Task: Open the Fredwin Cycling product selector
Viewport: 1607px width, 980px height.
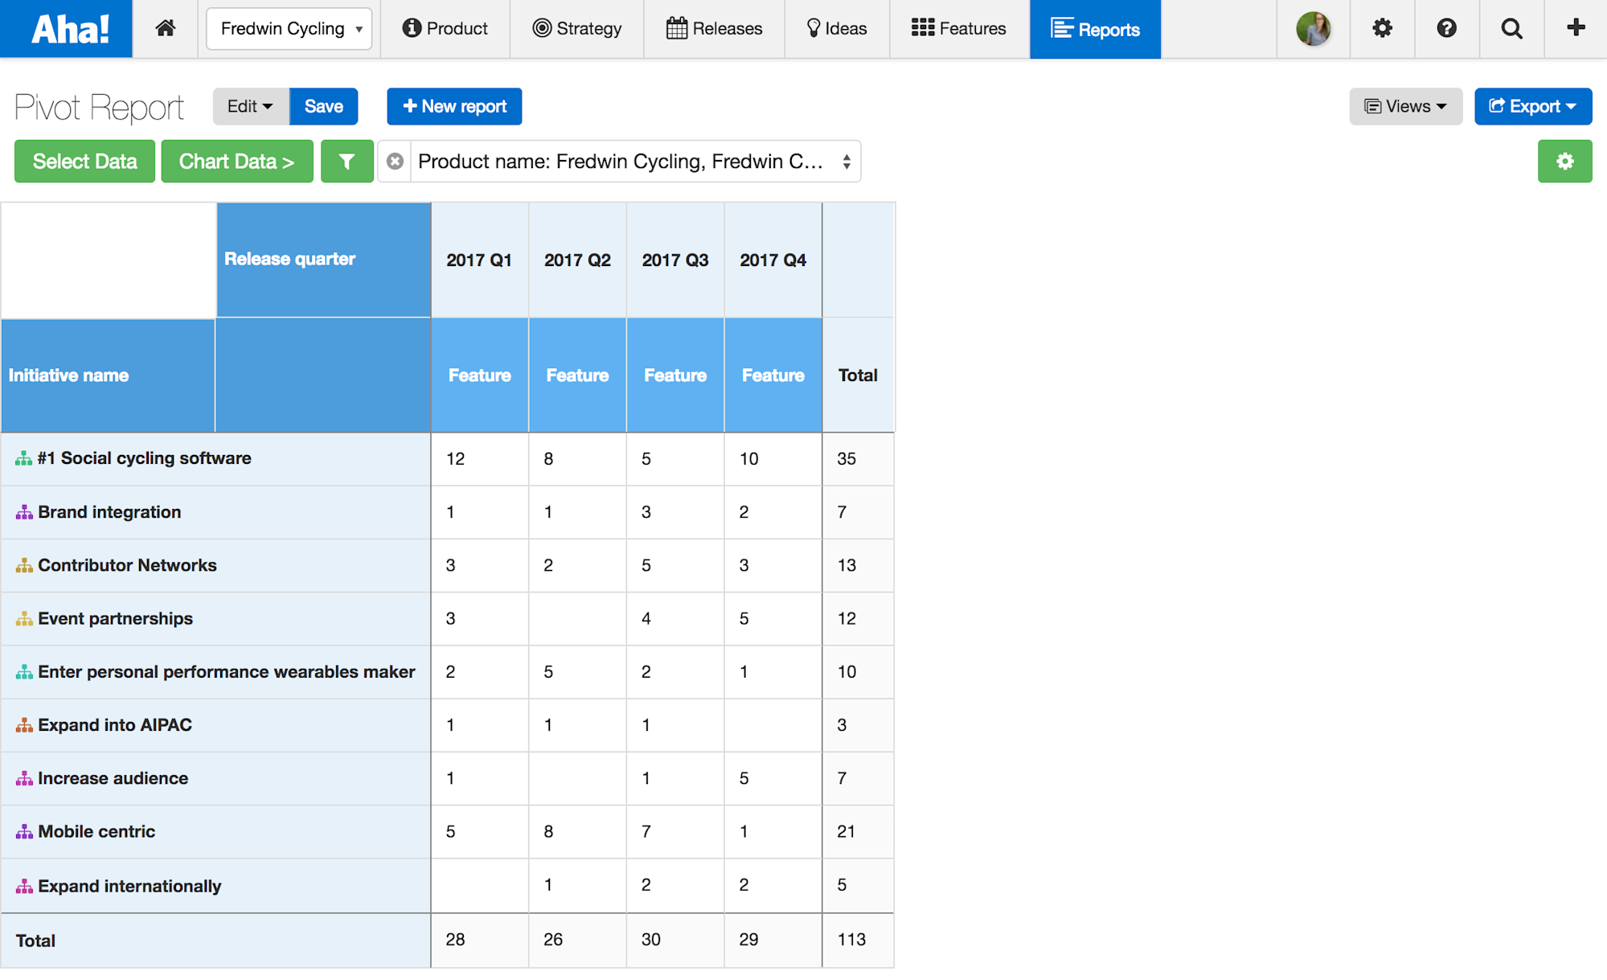Action: (x=288, y=28)
